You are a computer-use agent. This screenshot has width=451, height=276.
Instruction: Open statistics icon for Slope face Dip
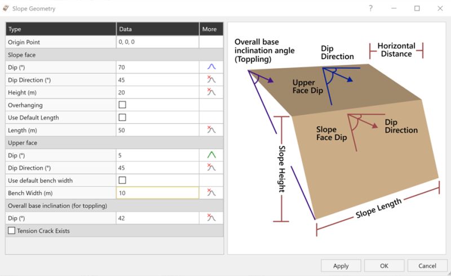click(x=211, y=67)
